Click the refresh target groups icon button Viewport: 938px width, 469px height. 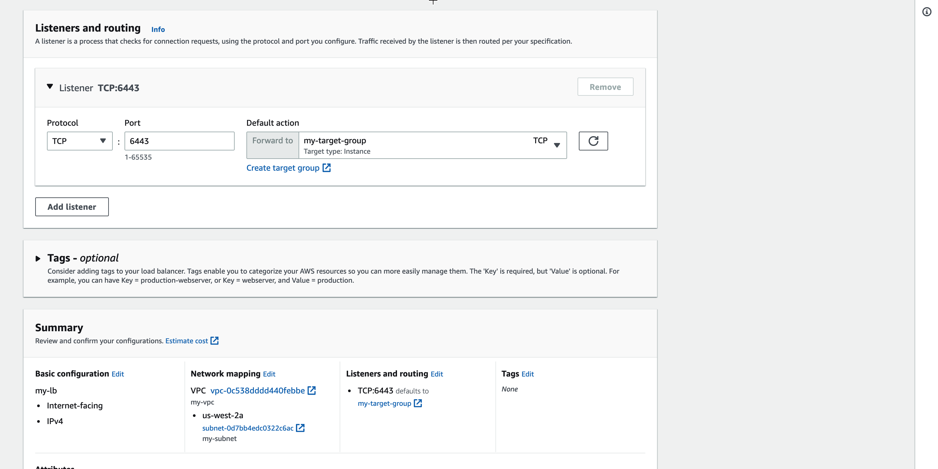[x=593, y=141]
